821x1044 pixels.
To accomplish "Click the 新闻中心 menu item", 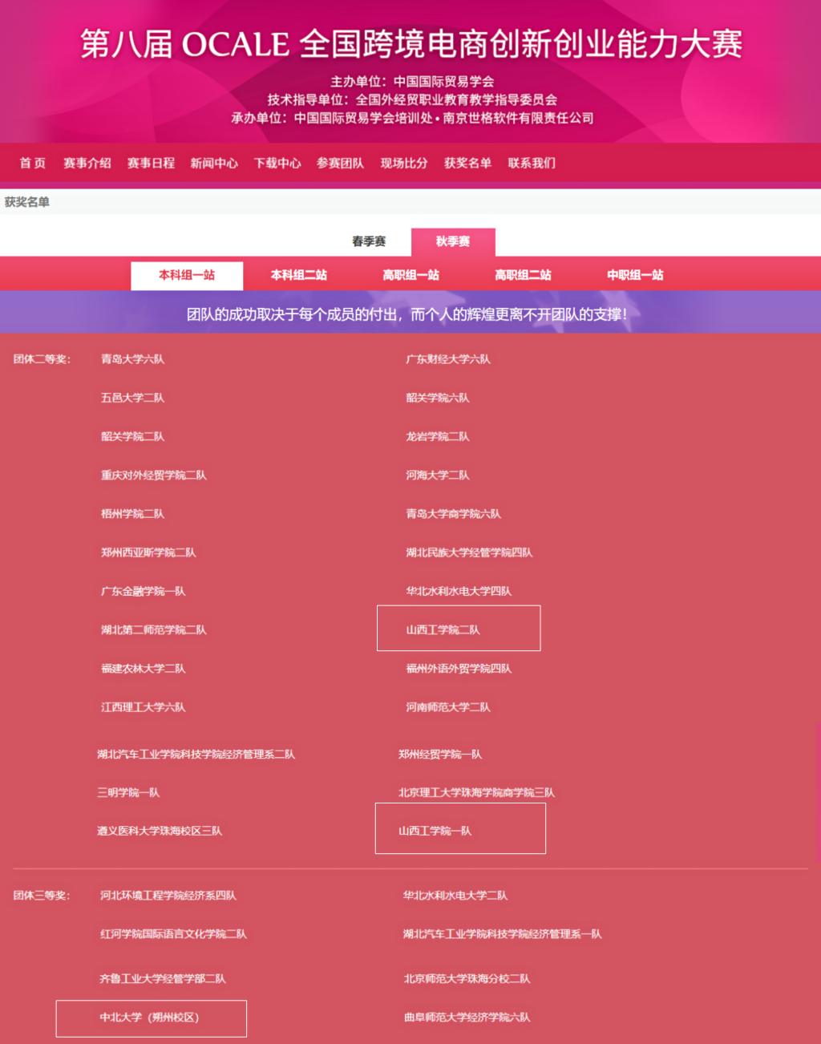I will click(214, 163).
